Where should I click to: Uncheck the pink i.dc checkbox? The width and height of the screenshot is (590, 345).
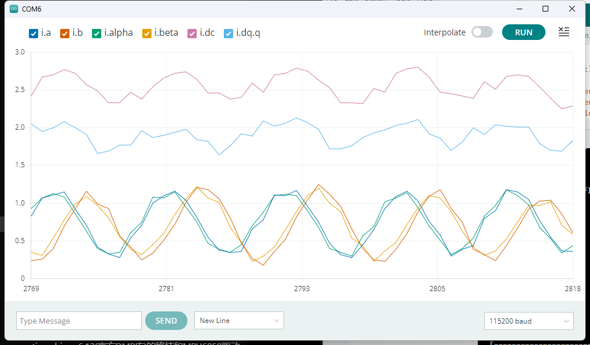192,33
